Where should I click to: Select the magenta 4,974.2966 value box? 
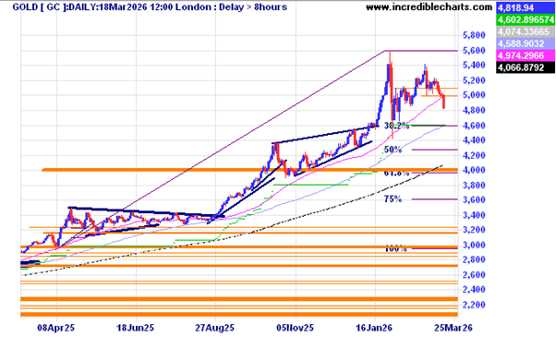coord(526,55)
